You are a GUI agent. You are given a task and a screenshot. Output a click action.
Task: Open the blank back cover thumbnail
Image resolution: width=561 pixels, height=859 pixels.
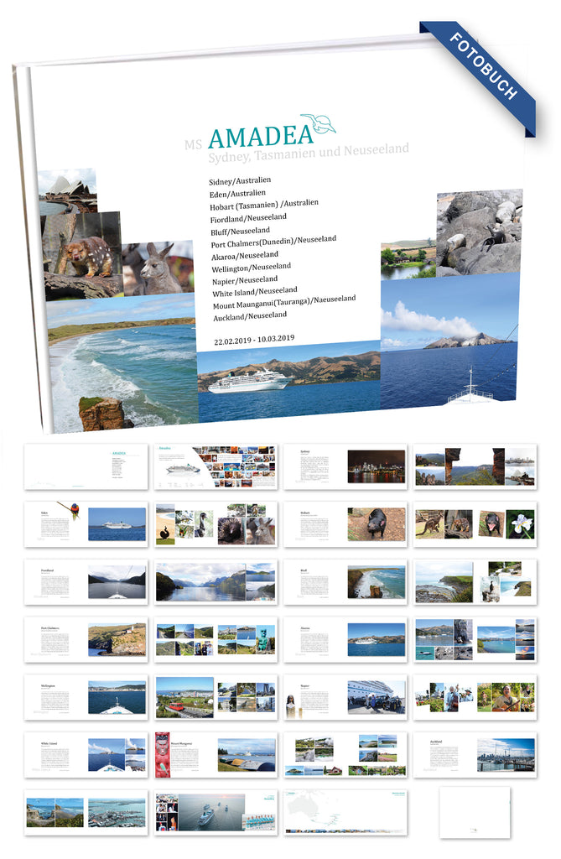[x=474, y=811]
